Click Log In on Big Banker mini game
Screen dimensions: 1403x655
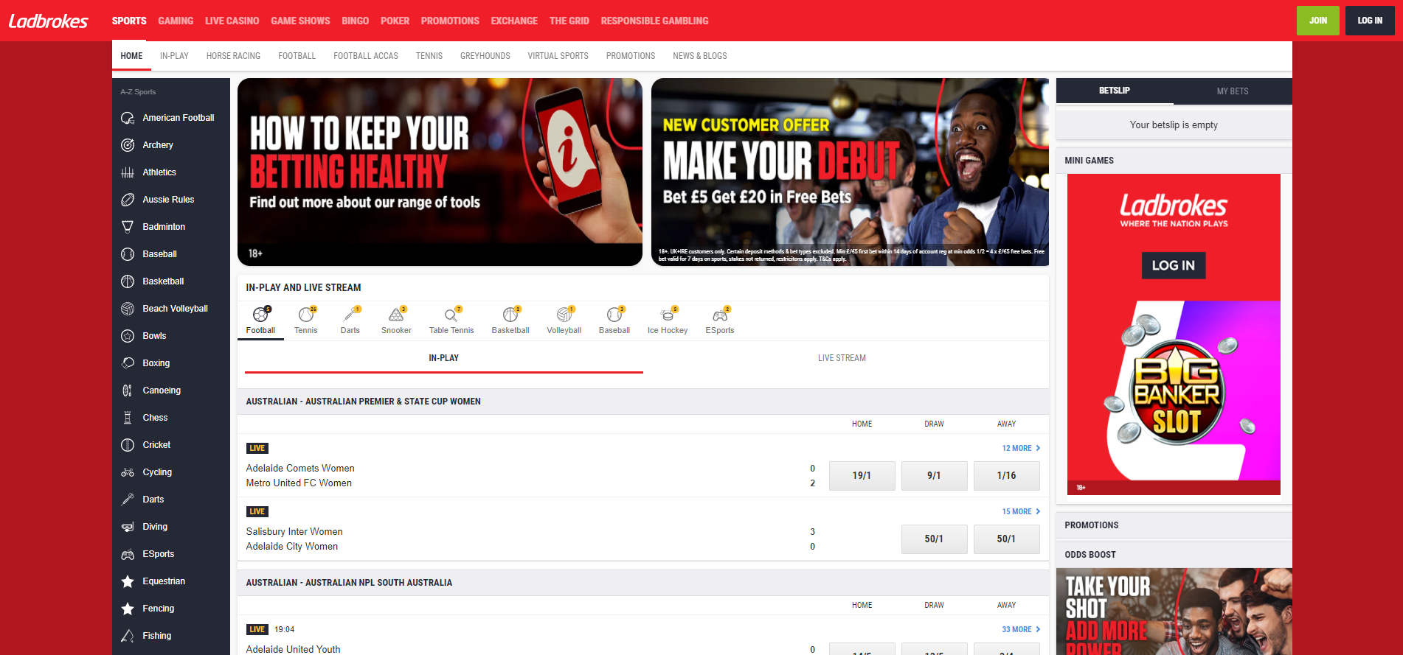coord(1174,265)
